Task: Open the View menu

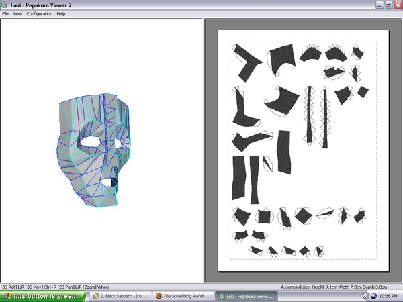Action: (x=17, y=13)
